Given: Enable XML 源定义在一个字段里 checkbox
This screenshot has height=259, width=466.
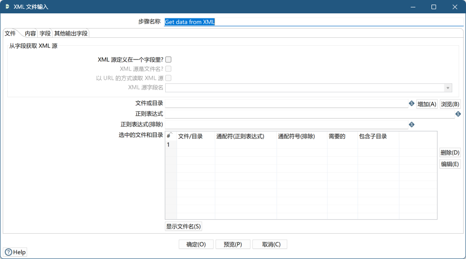Looking at the screenshot, I should pos(168,59).
